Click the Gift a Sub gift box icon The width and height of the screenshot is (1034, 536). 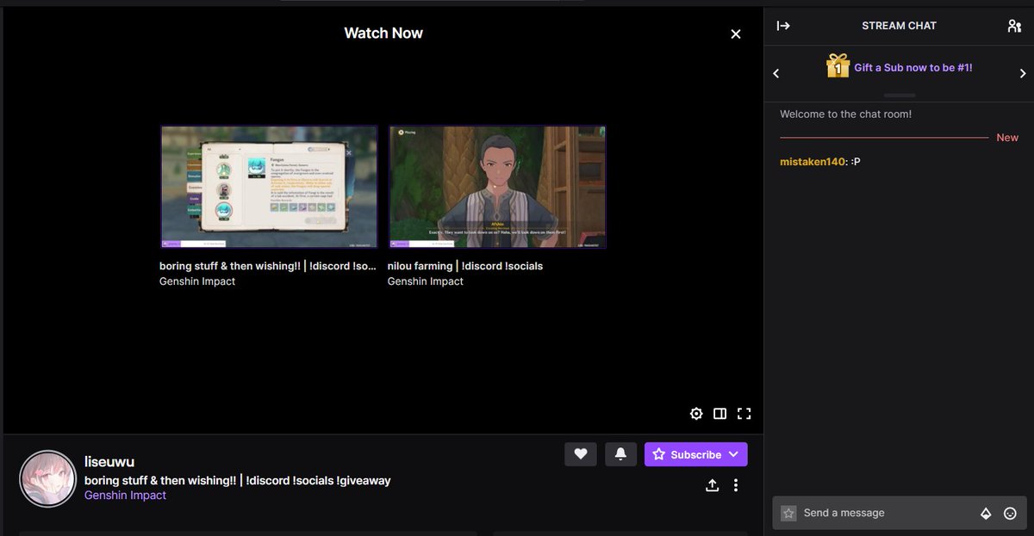click(x=838, y=66)
